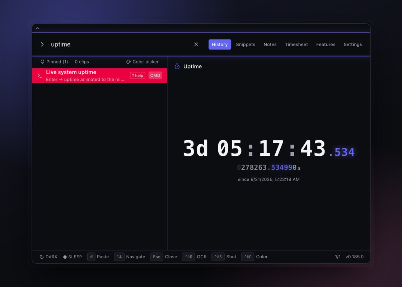Click the "since 9/21/2026, 5:23:18 AM" text

pos(269,179)
